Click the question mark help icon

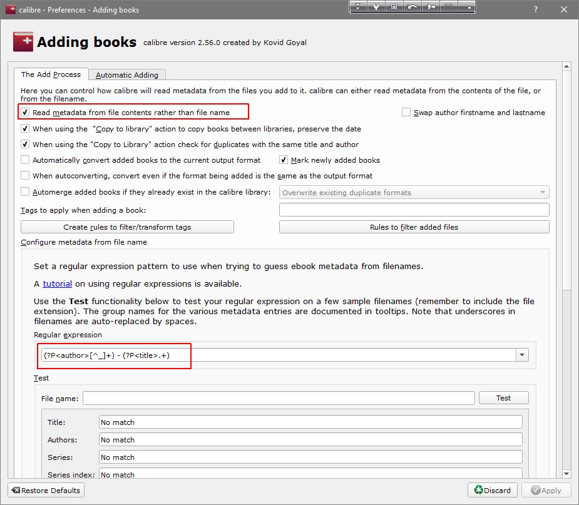pos(535,9)
